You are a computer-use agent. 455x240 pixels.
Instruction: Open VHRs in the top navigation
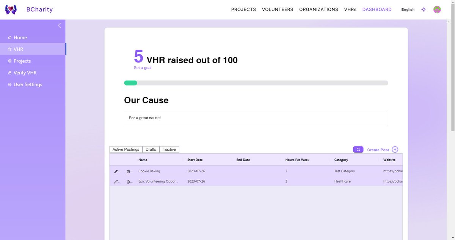click(x=350, y=9)
